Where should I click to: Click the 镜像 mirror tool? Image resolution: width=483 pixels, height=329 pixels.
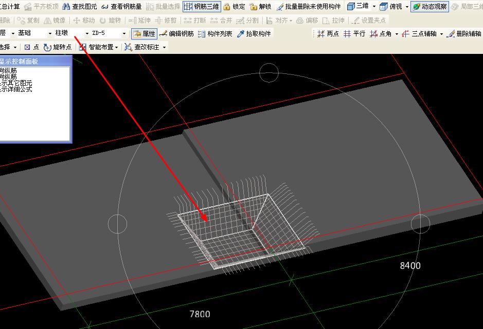tap(55, 21)
